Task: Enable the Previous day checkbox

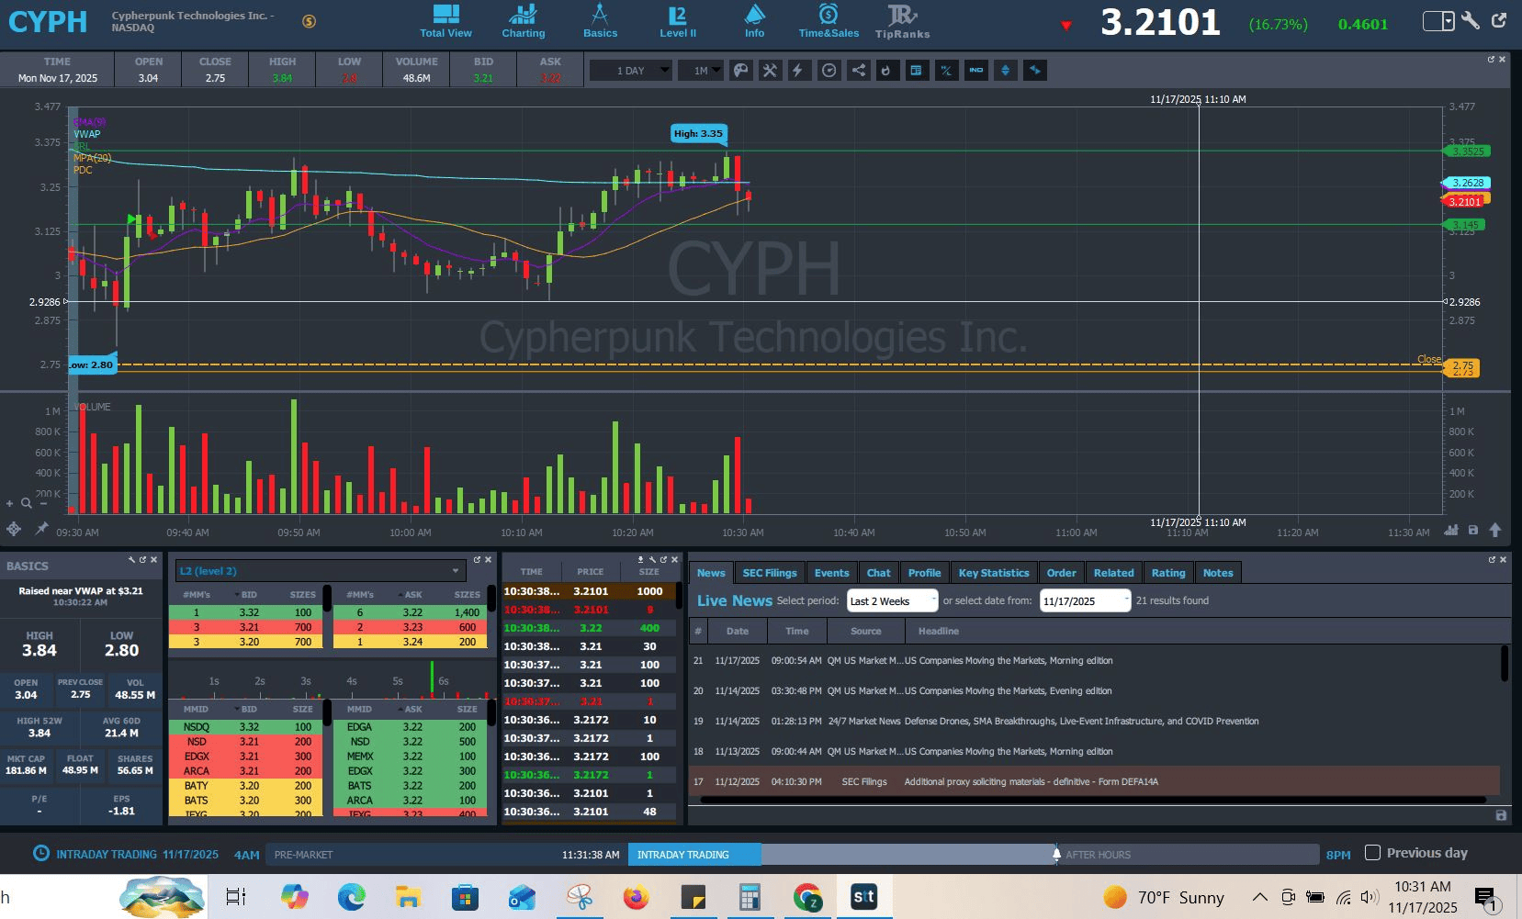Action: point(1372,853)
